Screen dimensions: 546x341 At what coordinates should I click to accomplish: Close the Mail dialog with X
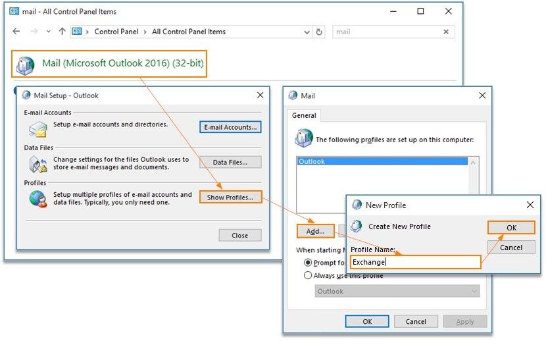coord(482,95)
